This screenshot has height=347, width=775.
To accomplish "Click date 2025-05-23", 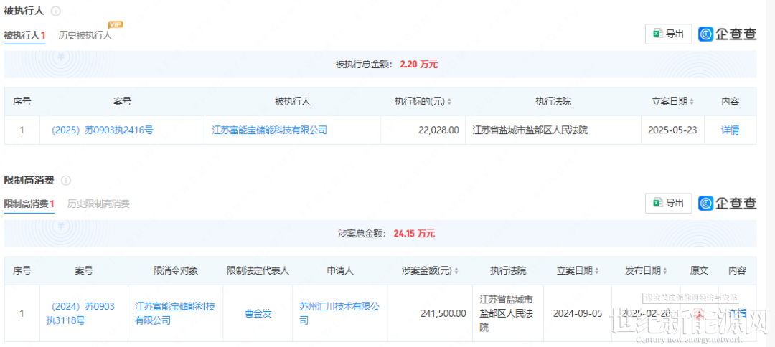I will click(672, 130).
